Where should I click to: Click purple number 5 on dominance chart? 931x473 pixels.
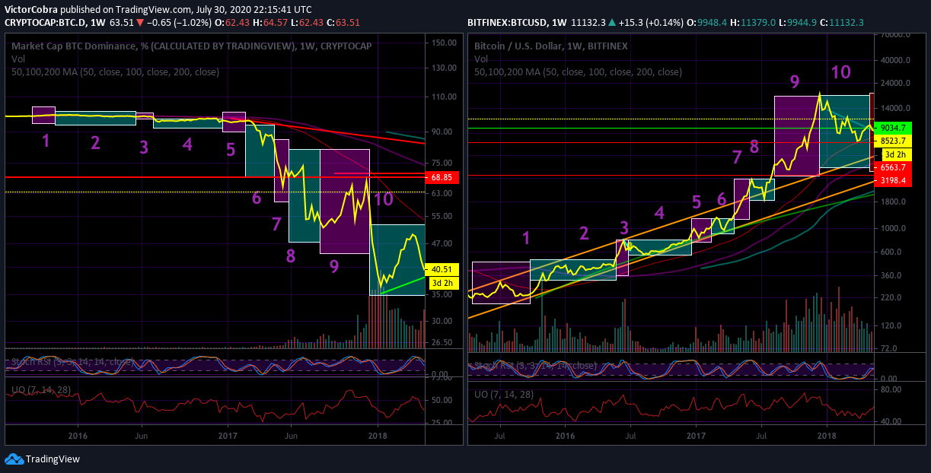(231, 149)
